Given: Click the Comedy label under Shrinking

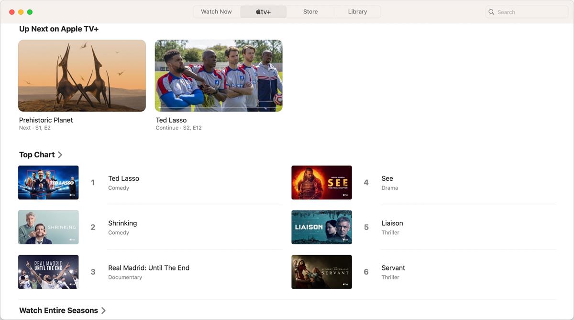Looking at the screenshot, I should click(119, 233).
